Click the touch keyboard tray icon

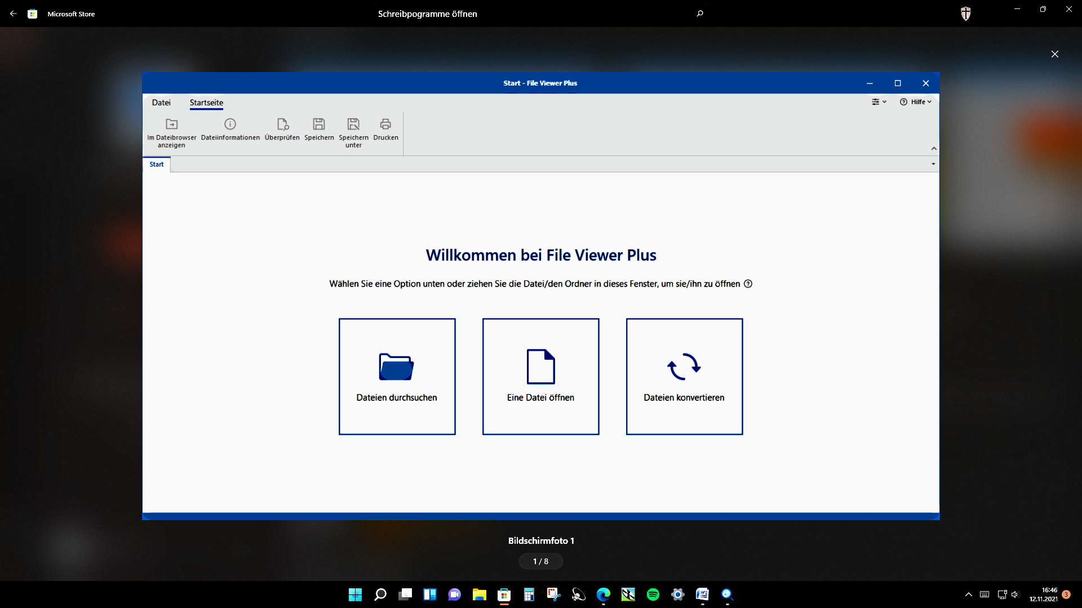(x=985, y=594)
